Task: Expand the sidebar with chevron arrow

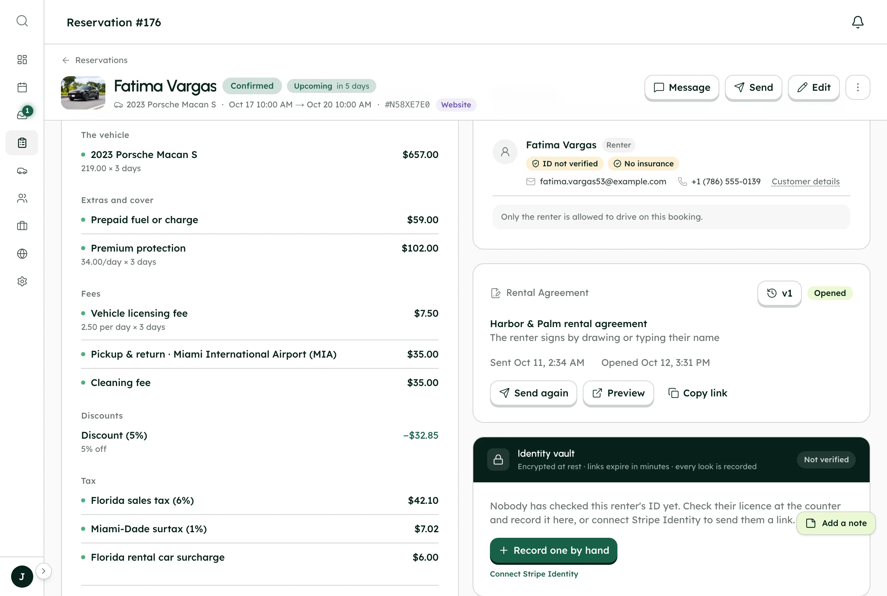Action: [44, 571]
